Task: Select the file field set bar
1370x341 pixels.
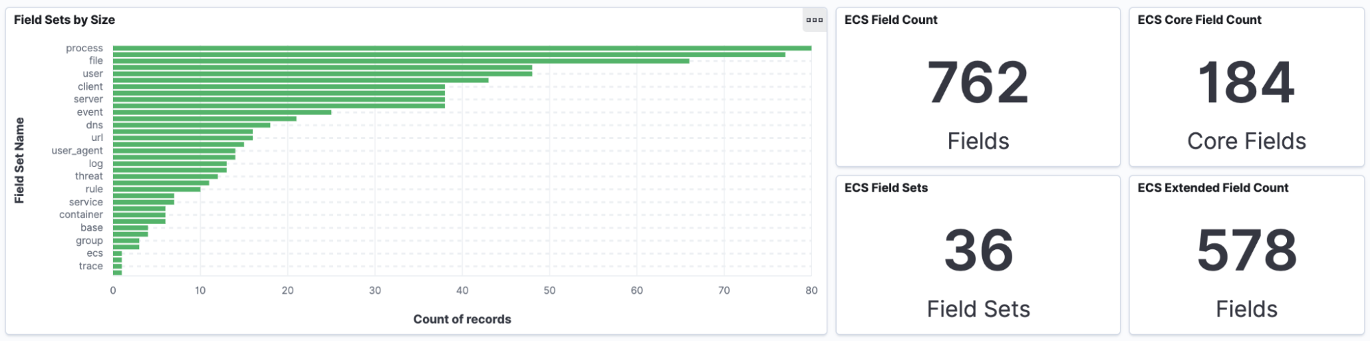Action: (401, 61)
